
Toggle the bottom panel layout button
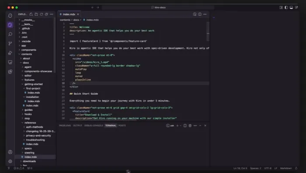click(291, 7)
